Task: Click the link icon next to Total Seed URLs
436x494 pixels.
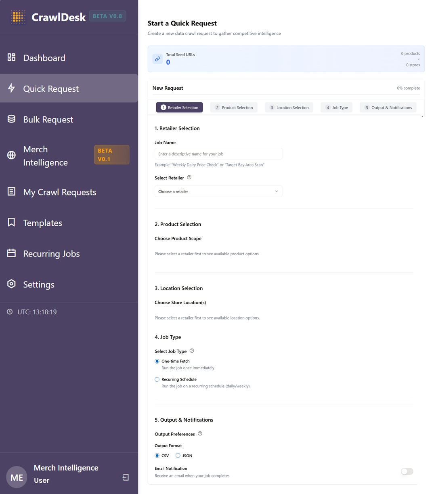Action: pos(157,59)
